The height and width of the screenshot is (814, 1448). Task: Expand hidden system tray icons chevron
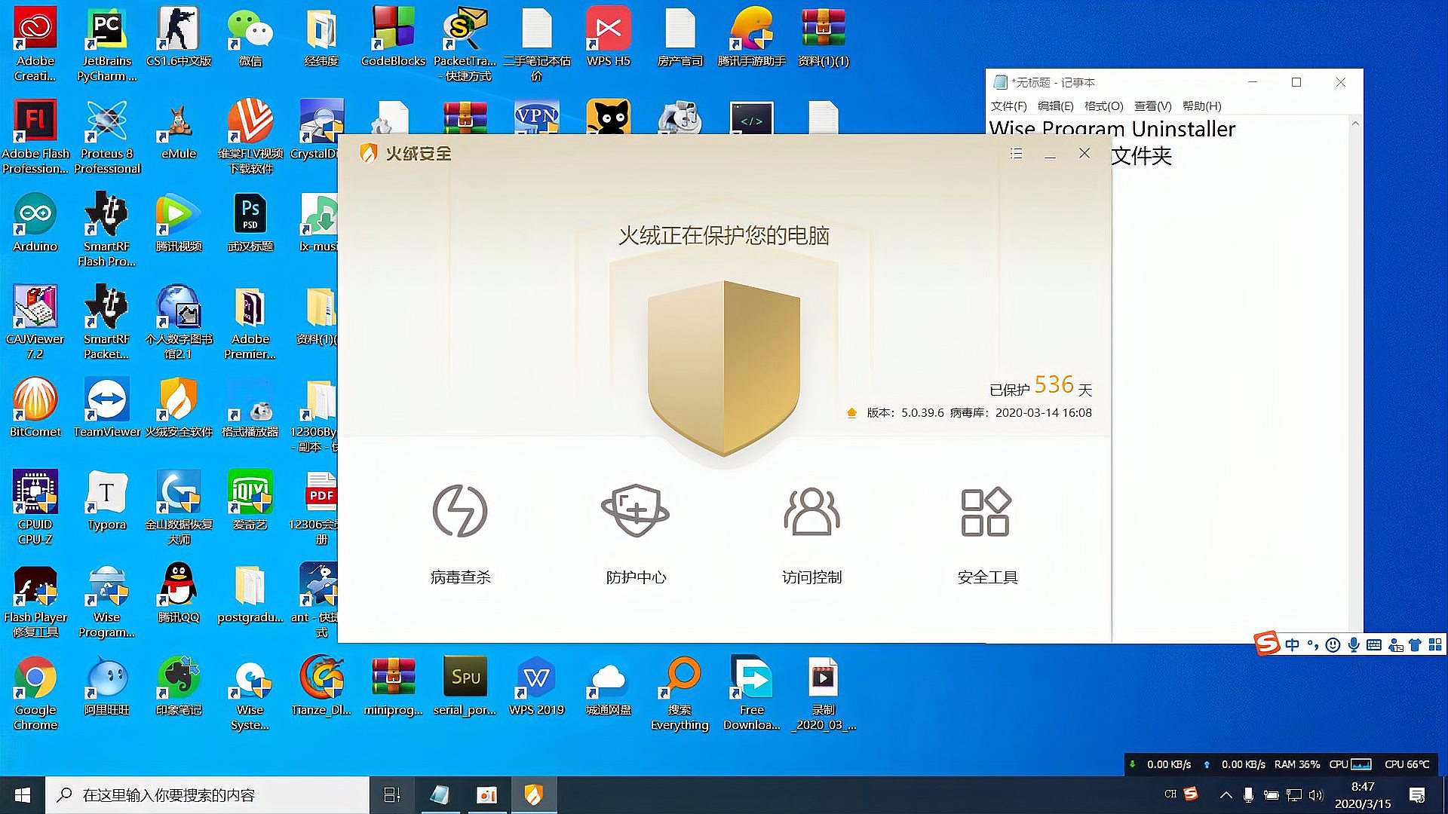point(1226,795)
